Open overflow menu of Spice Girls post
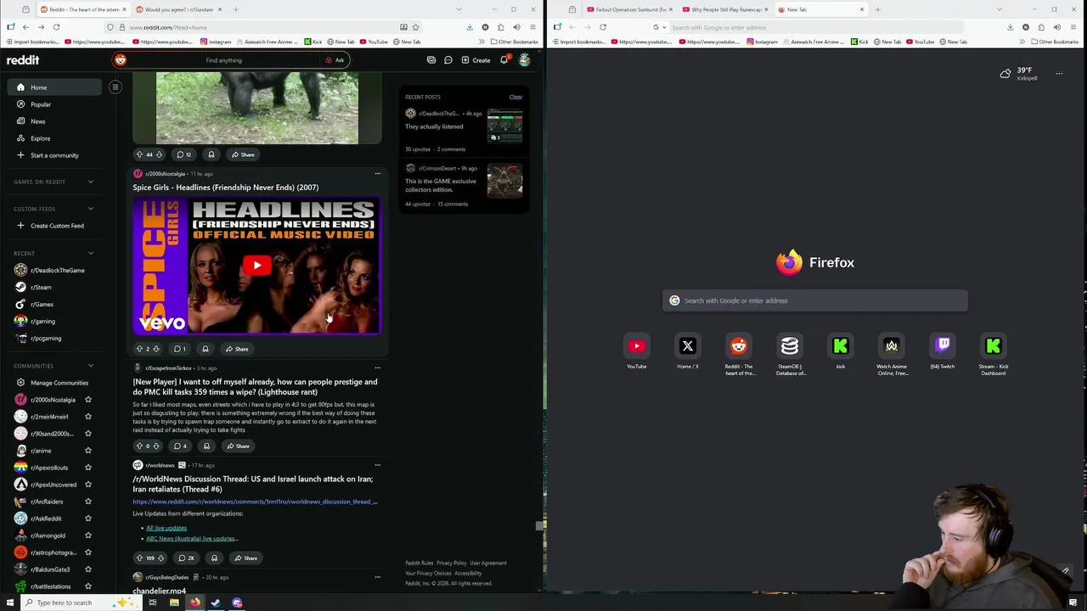This screenshot has height=611, width=1087. point(378,174)
